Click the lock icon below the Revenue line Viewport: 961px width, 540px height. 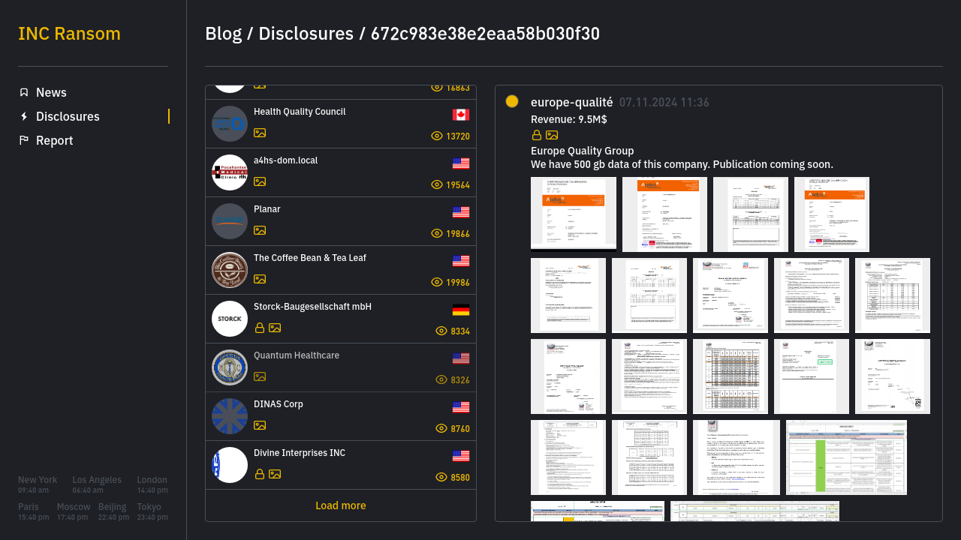pos(537,135)
